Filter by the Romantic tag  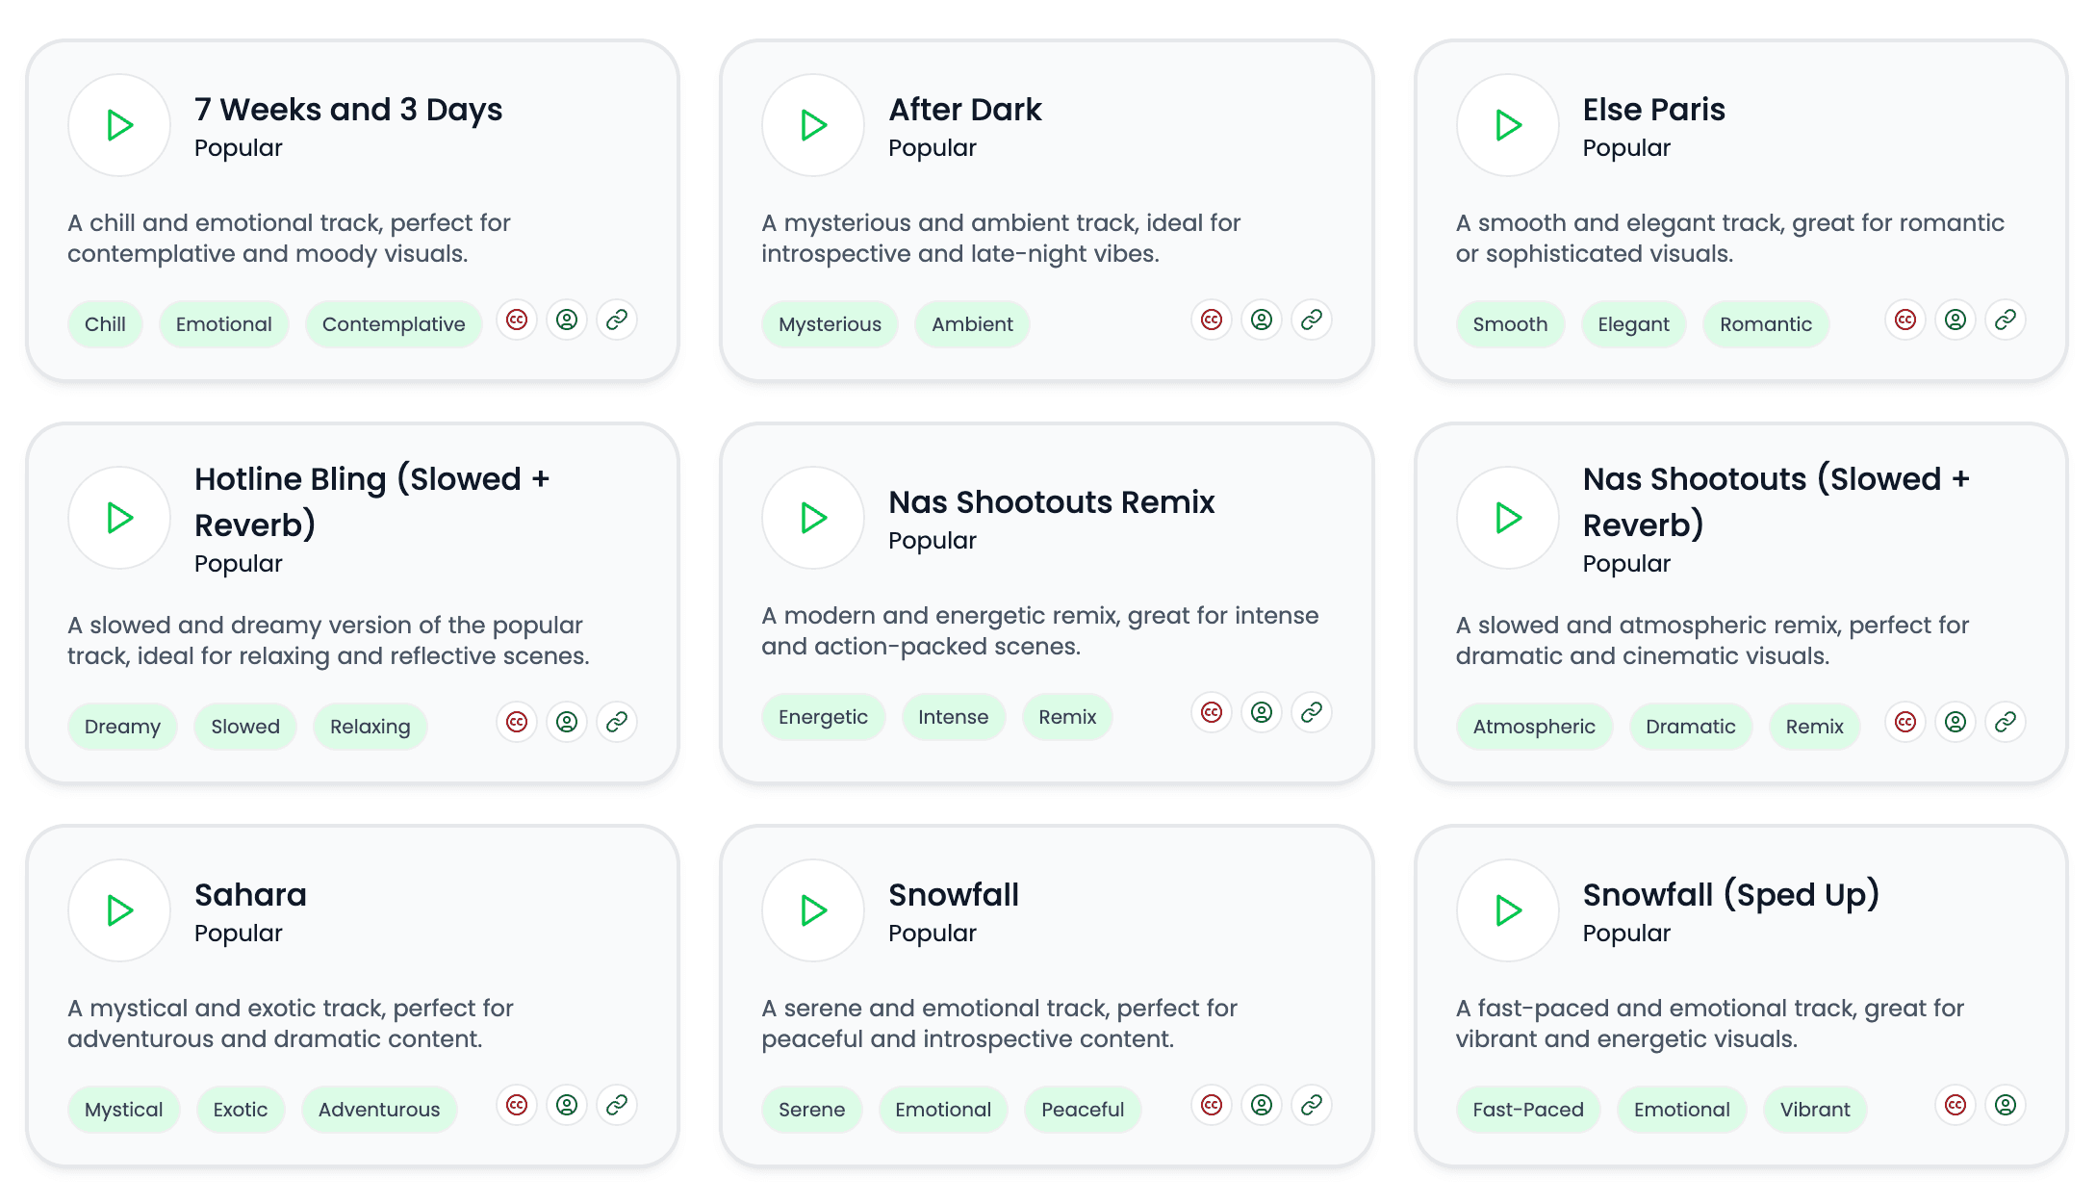click(x=1766, y=324)
